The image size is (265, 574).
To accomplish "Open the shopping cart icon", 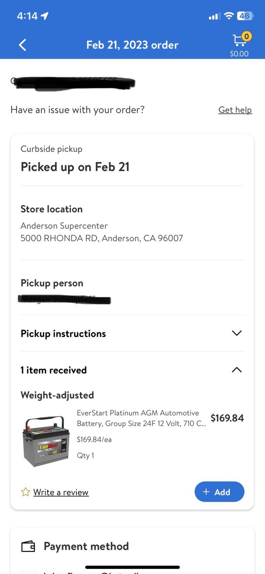I will pos(239,41).
